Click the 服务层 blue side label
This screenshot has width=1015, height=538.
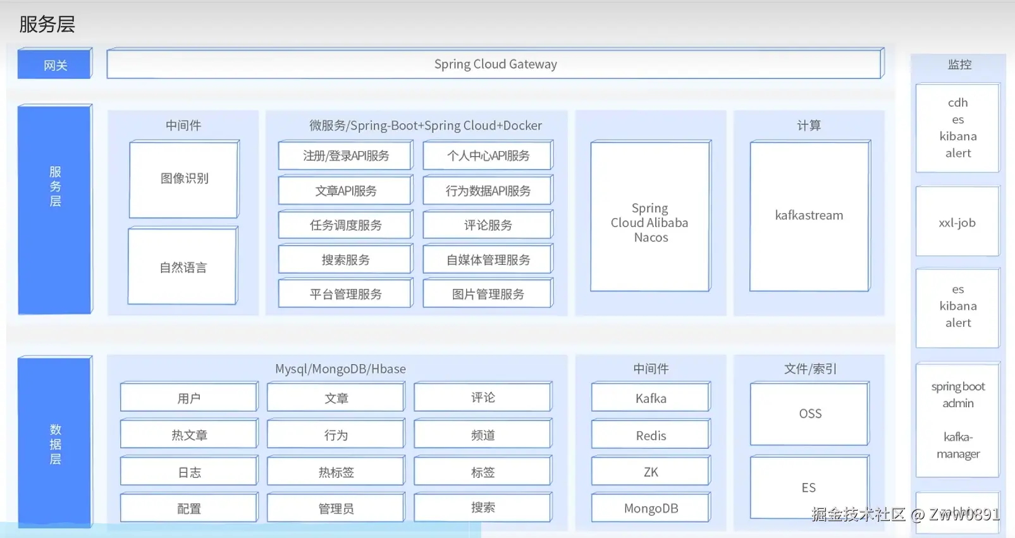[55, 210]
